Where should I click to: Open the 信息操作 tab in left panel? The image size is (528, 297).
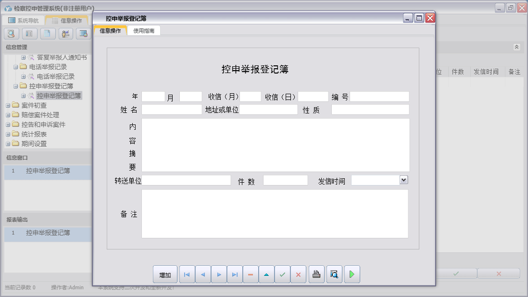coord(67,21)
